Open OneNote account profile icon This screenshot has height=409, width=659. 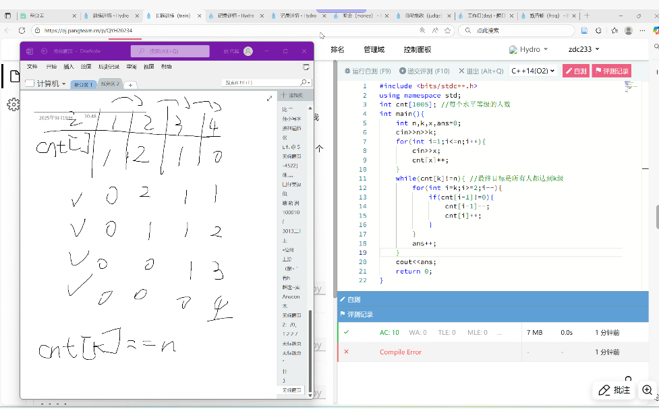coord(249,51)
